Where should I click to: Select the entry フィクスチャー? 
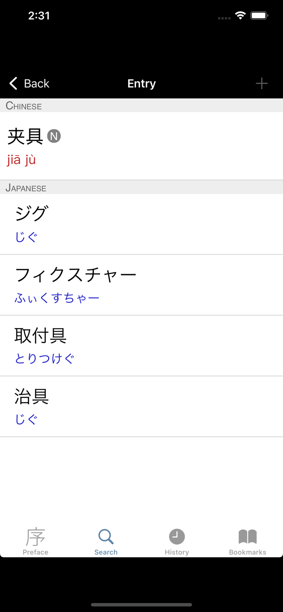pyautogui.click(x=141, y=284)
